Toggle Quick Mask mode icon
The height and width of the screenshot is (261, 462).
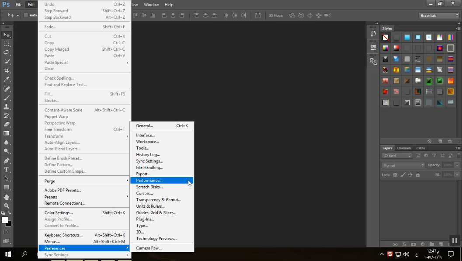[7, 232]
